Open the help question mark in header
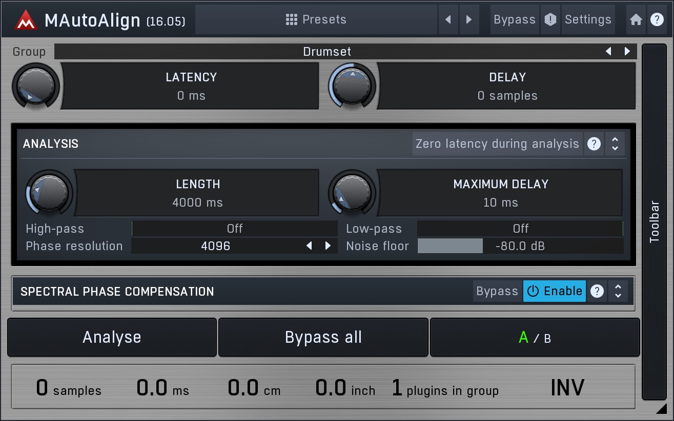This screenshot has width=674, height=421. pyautogui.click(x=657, y=19)
